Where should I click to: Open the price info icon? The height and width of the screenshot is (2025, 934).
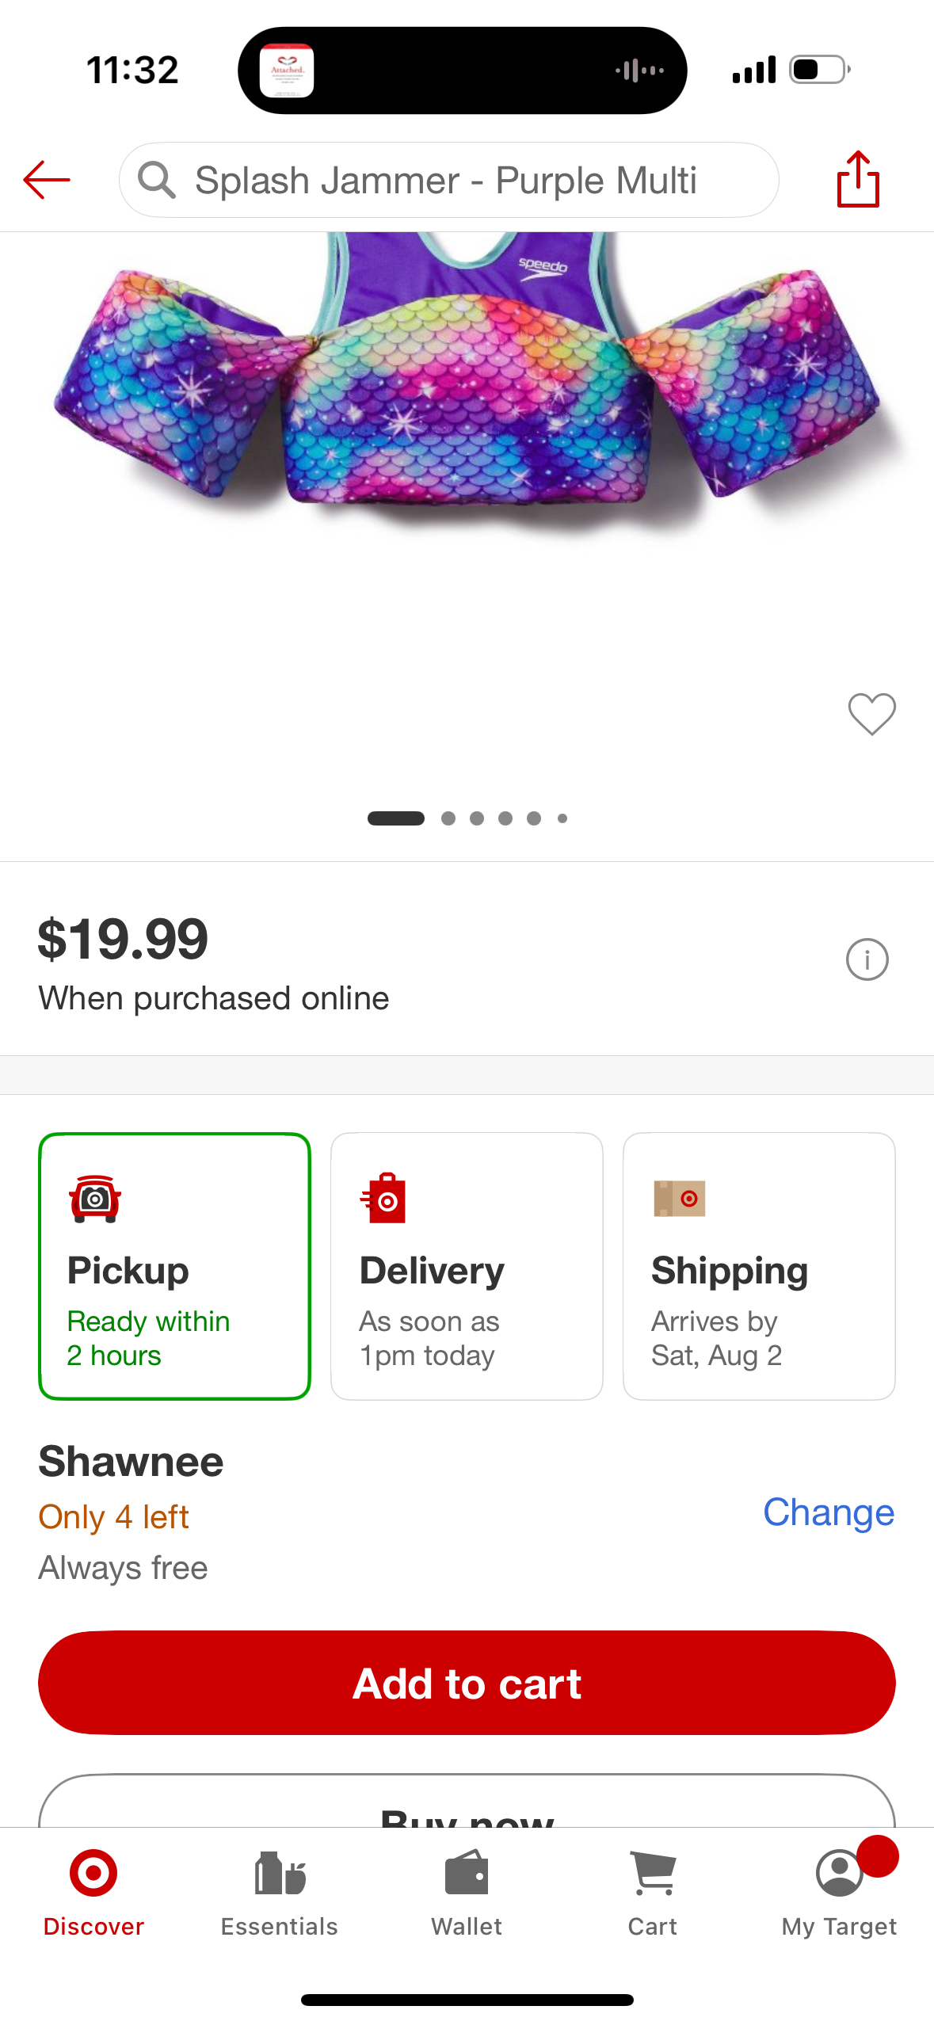click(x=867, y=959)
